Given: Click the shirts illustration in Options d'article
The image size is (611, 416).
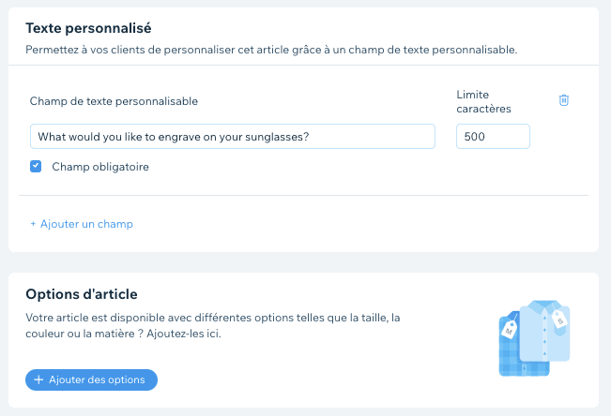Looking at the screenshot, I should 532,337.
